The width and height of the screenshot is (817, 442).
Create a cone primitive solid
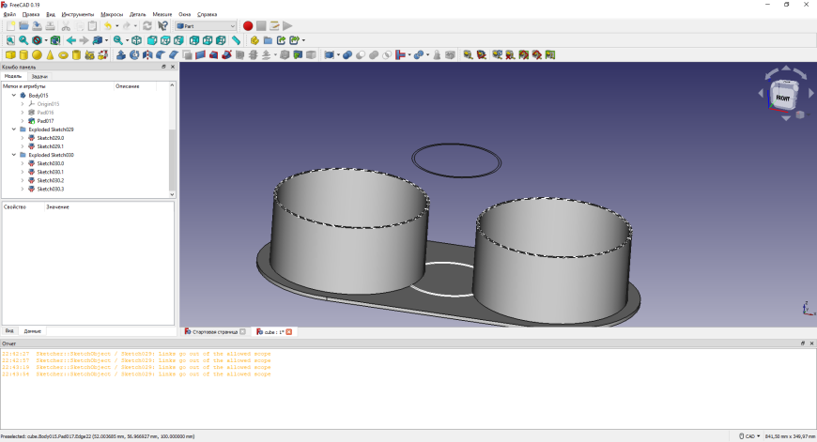[50, 54]
